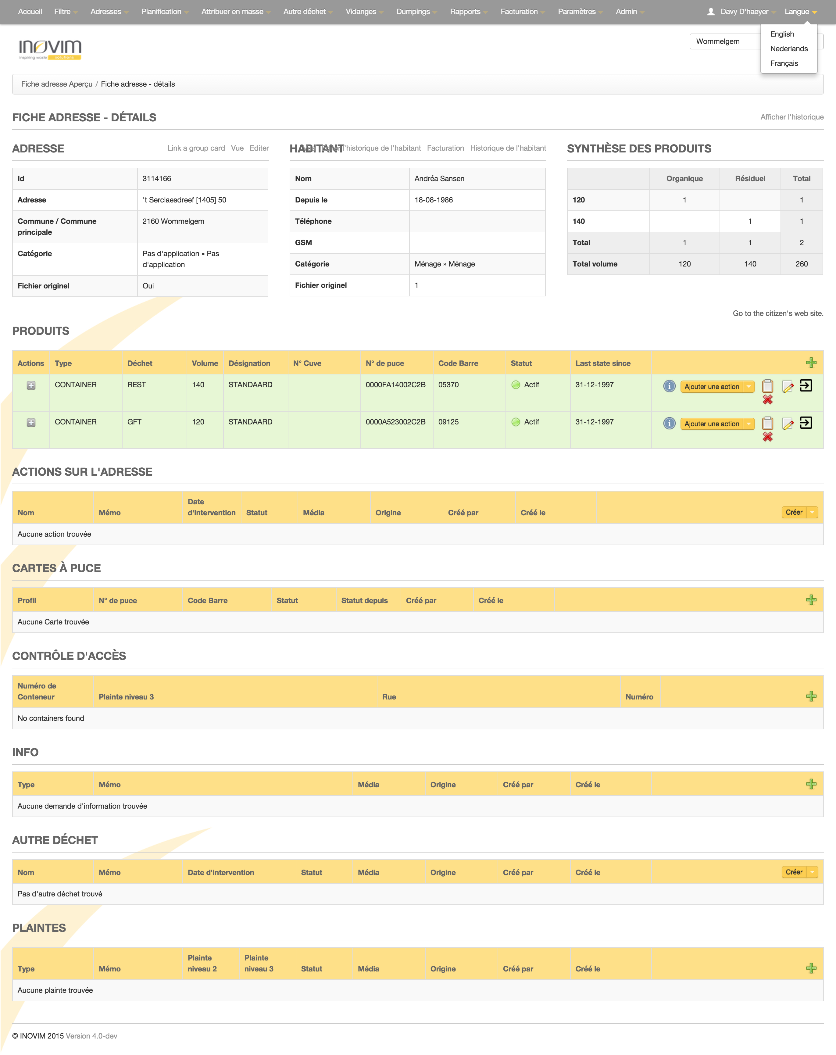
Task: Expand the GFT container row details
Action: [31, 423]
